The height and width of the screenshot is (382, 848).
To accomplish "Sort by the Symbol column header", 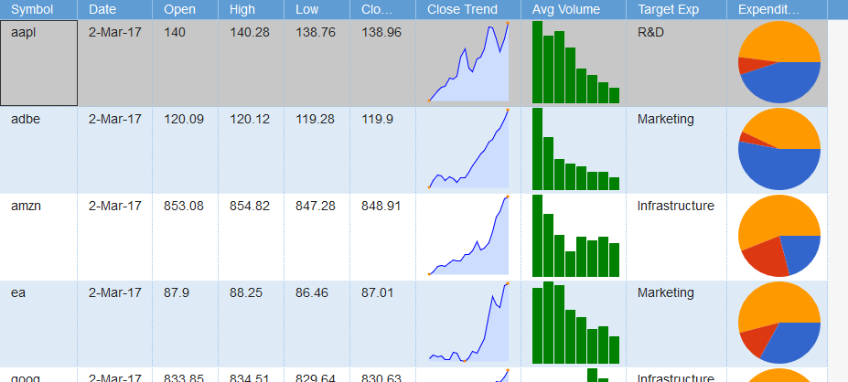I will point(38,10).
